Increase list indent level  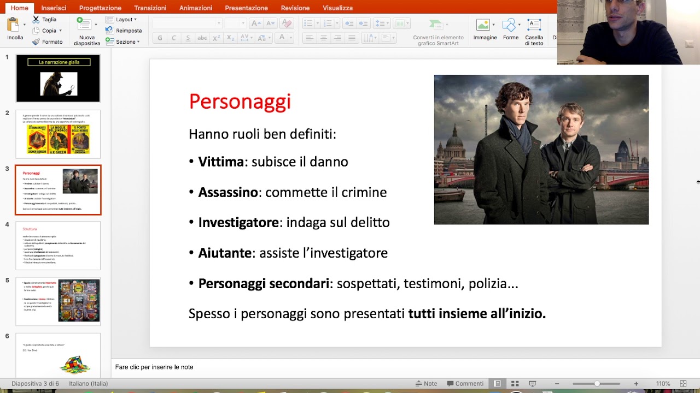pos(364,23)
